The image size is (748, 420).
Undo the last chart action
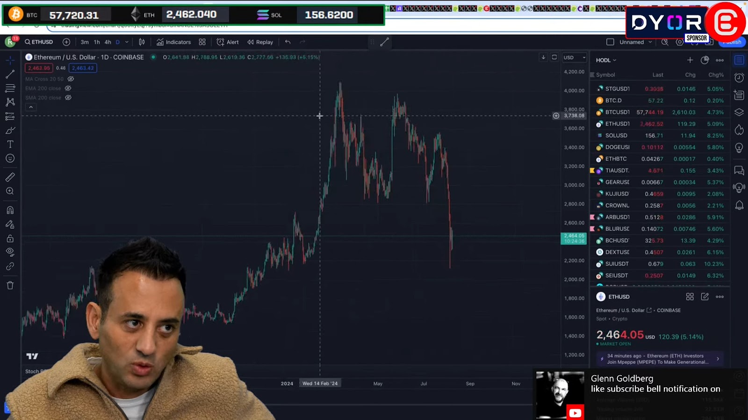(288, 42)
